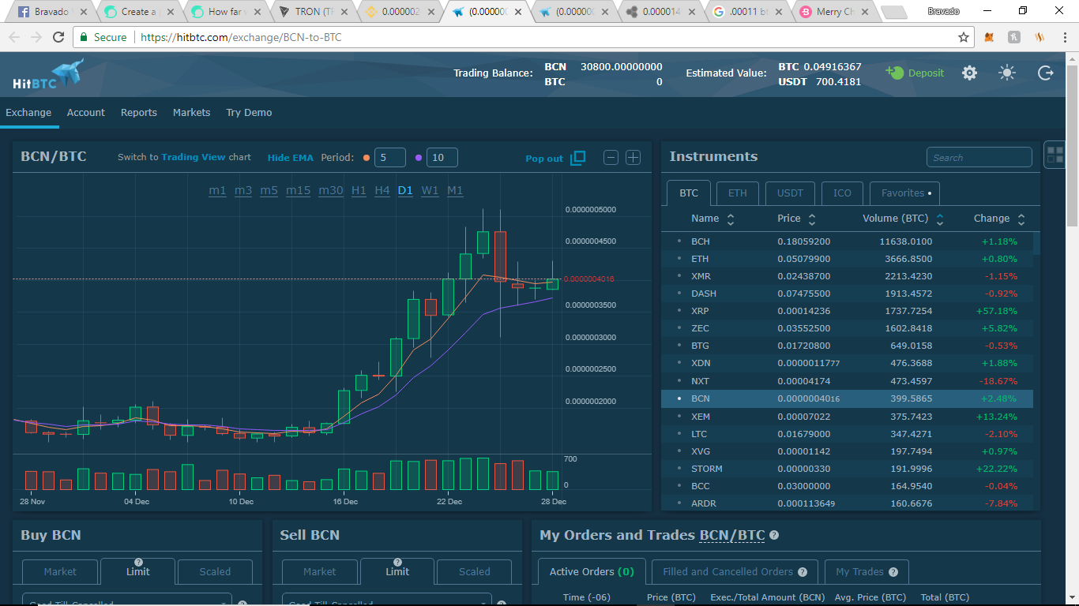Image resolution: width=1079 pixels, height=606 pixels.
Task: Go back in the browser
Action: click(14, 37)
